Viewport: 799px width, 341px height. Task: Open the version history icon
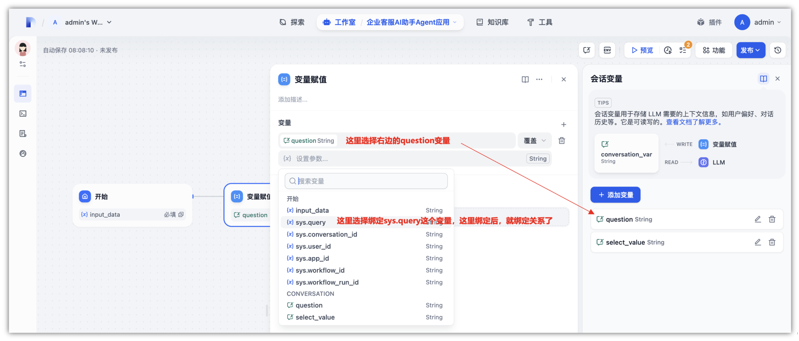pos(777,50)
